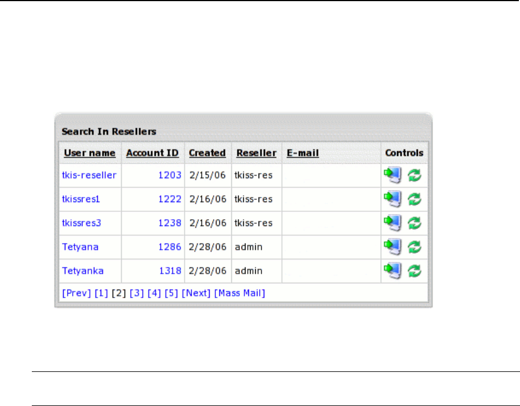Select created date in the Tetyanka row
Image resolution: width=520 pixels, height=406 pixels.
click(x=207, y=271)
